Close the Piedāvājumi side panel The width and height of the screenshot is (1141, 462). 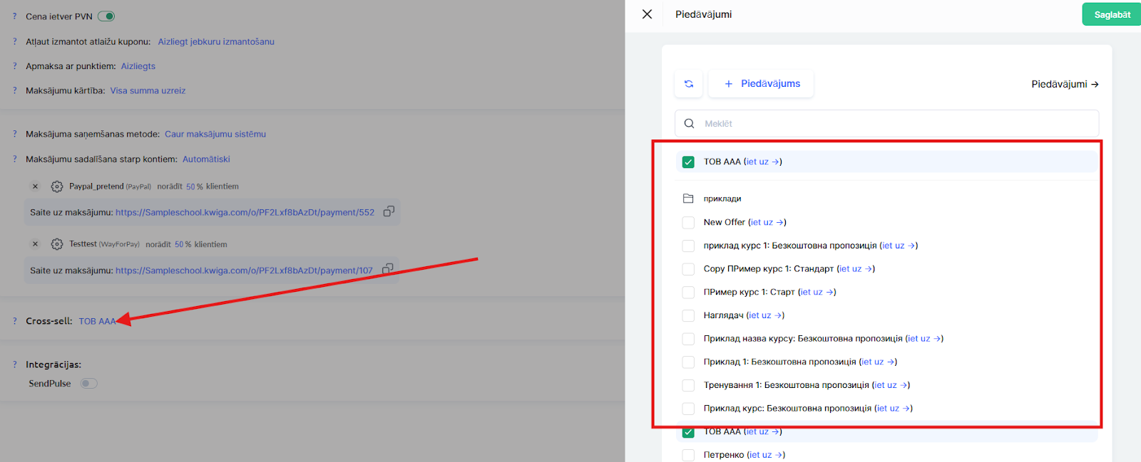(x=647, y=14)
